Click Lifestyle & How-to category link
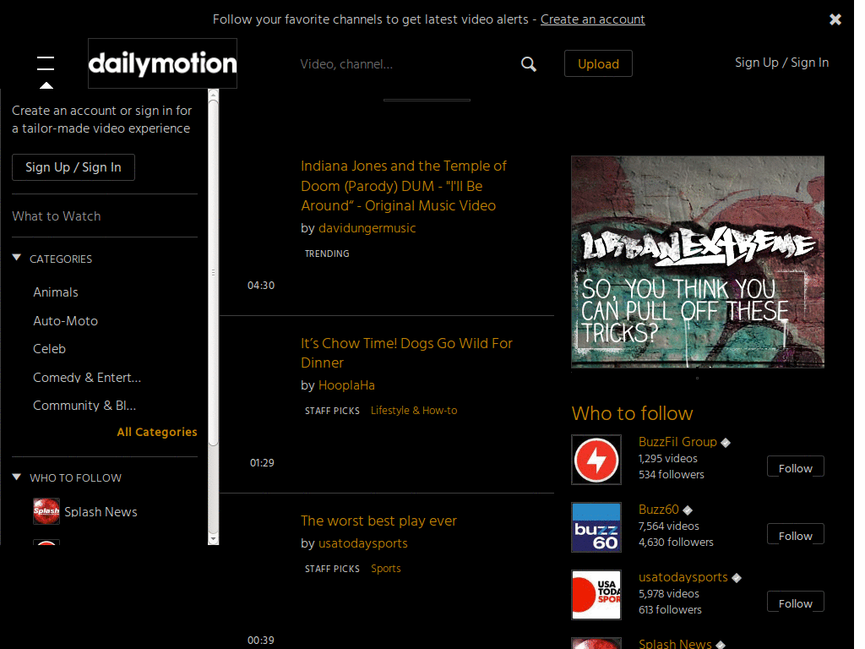Screen dimensions: 865x649 (414, 411)
